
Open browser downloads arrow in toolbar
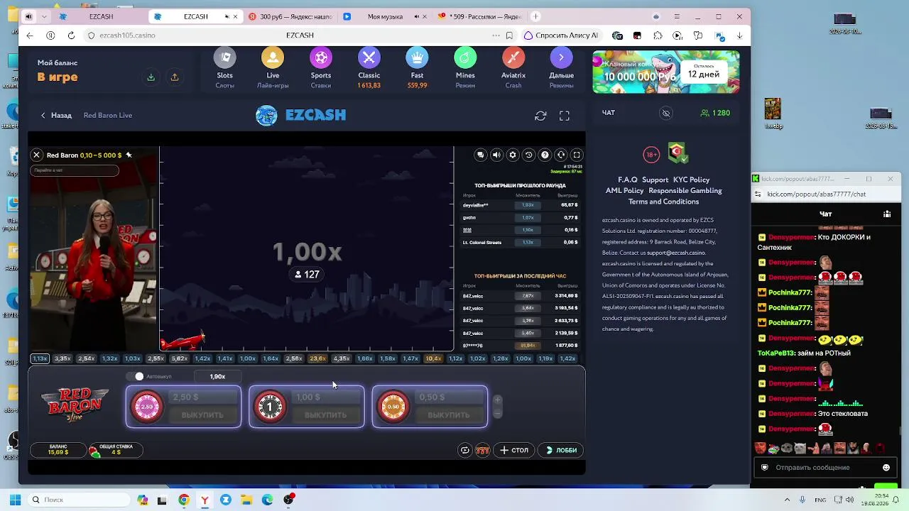[x=739, y=35]
